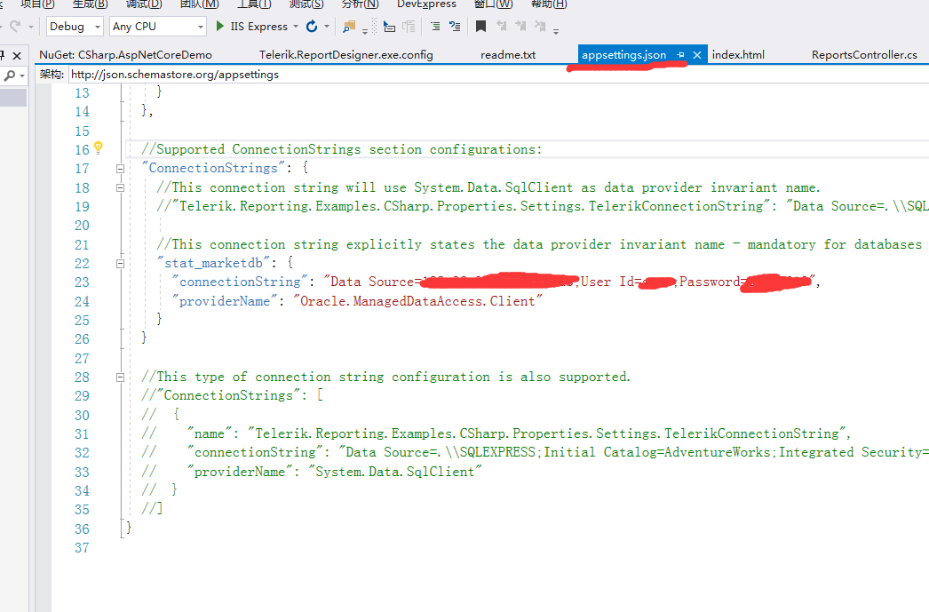Open the toolbar overflow arrow after the bookmark icons
The image size is (929, 612).
coord(556,29)
